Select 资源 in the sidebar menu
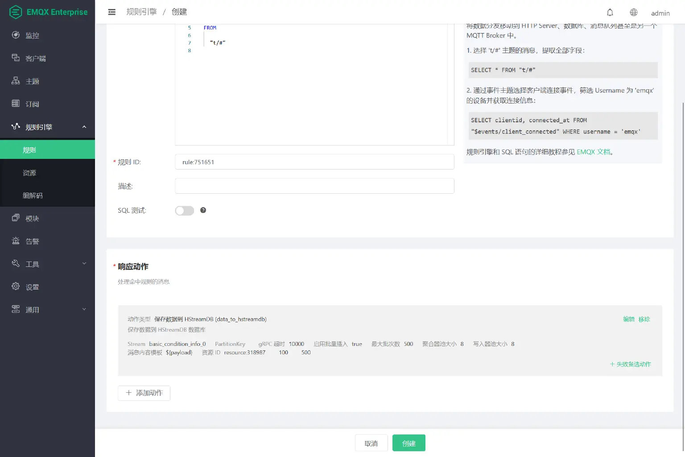Viewport: 685px width, 457px height. 29,173
